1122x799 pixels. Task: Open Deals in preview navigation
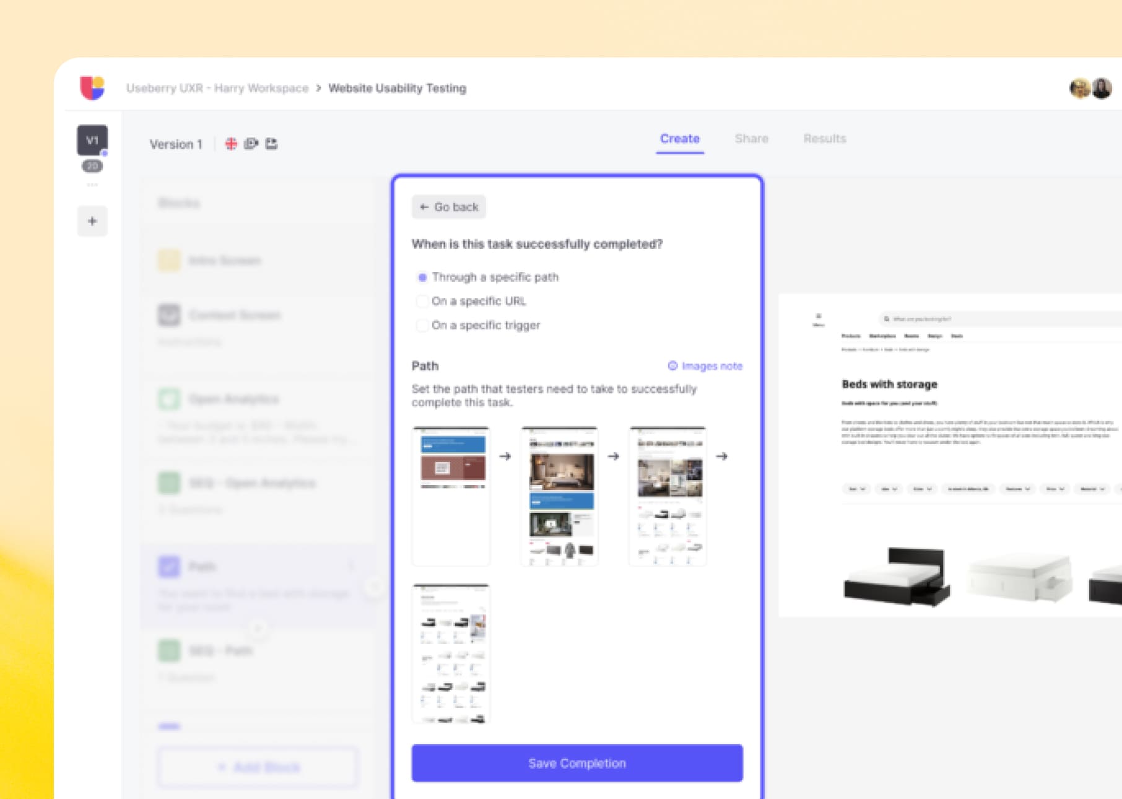coord(957,336)
